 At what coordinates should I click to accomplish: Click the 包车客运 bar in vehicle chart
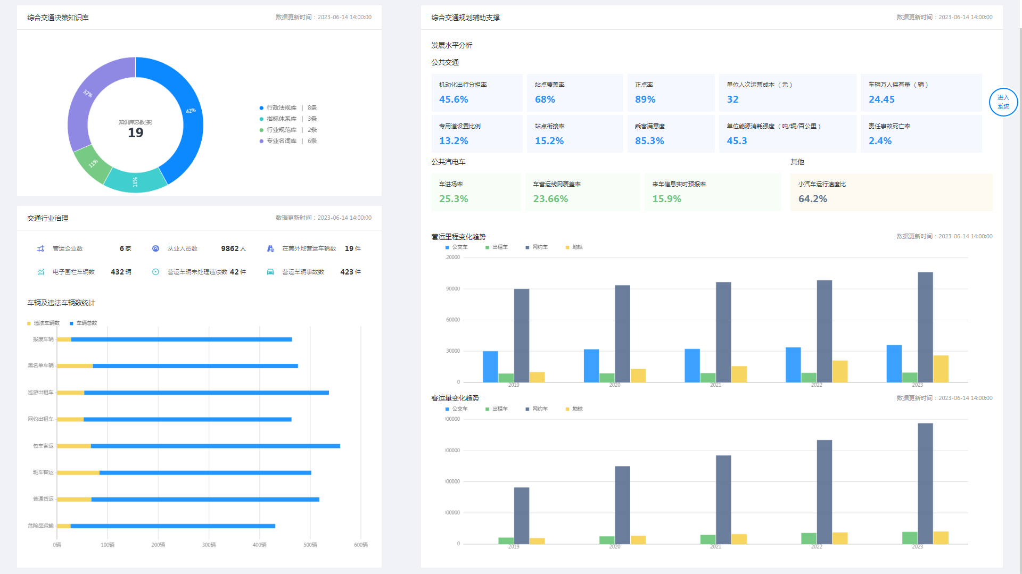tap(213, 446)
